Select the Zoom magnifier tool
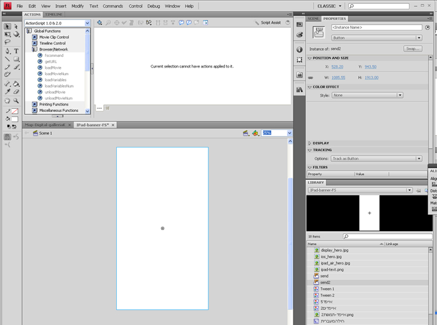The height and width of the screenshot is (325, 437). point(16,101)
